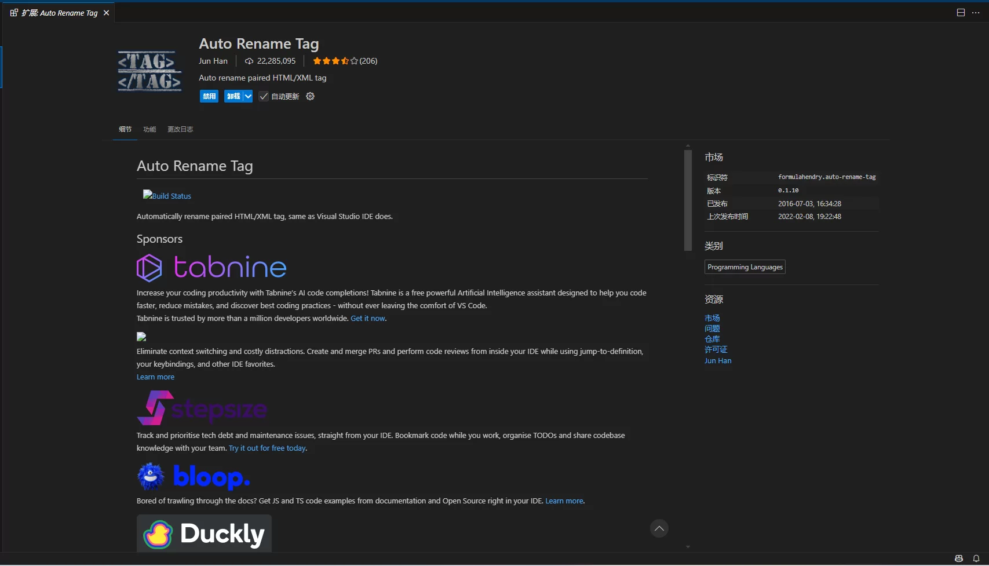
Task: Click the bloop sponsor logo
Action: pyautogui.click(x=194, y=476)
